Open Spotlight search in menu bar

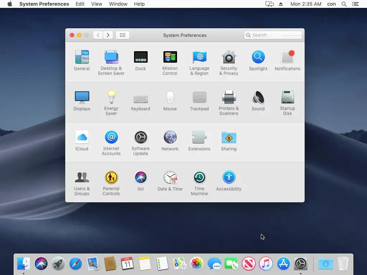344,4
